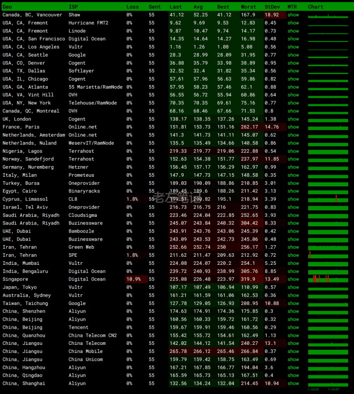Show MTR for Seattle Google row
The image size is (354, 394).
coord(293,55)
